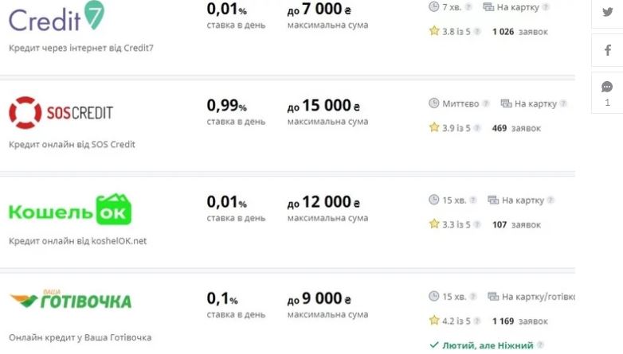
Task: Share page via Facebook icon
Action: [607, 50]
